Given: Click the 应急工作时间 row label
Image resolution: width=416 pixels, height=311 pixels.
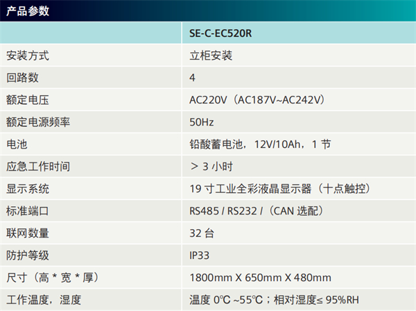Looking at the screenshot, I should click(38, 167).
